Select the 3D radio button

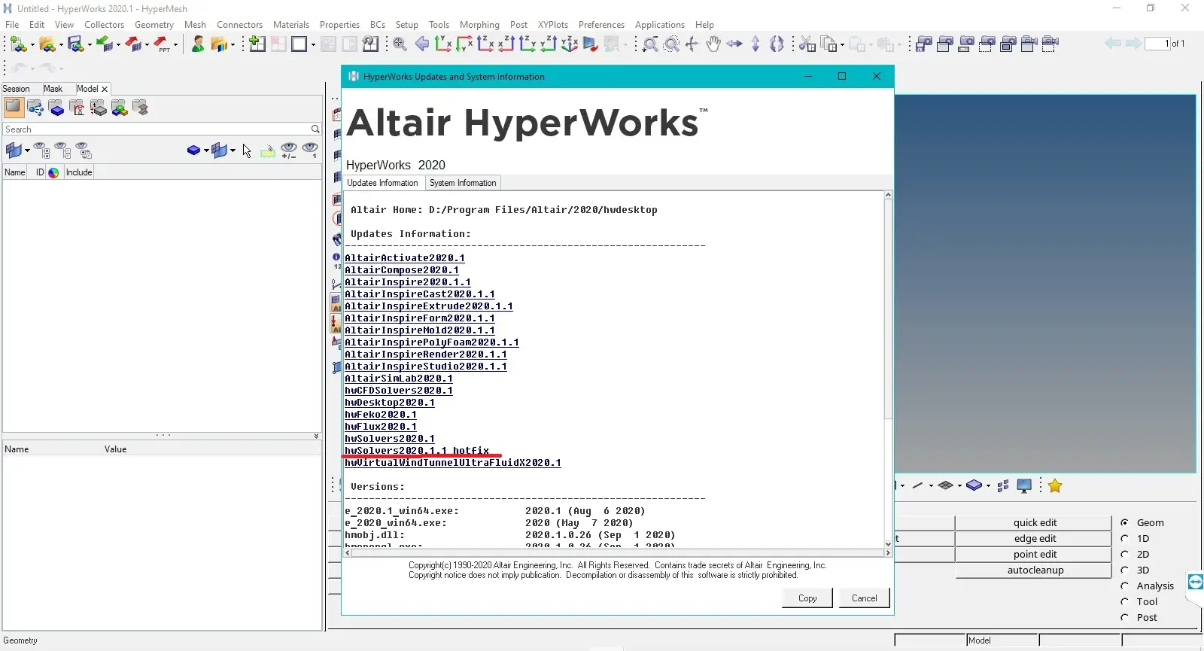click(1125, 570)
